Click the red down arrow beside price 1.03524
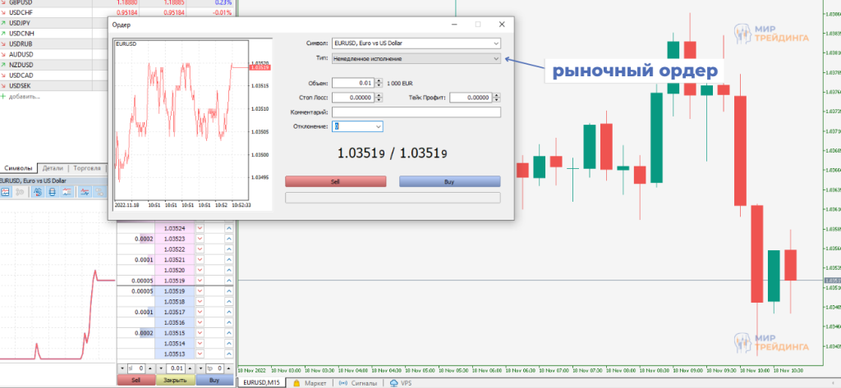The height and width of the screenshot is (388, 841). click(x=200, y=227)
